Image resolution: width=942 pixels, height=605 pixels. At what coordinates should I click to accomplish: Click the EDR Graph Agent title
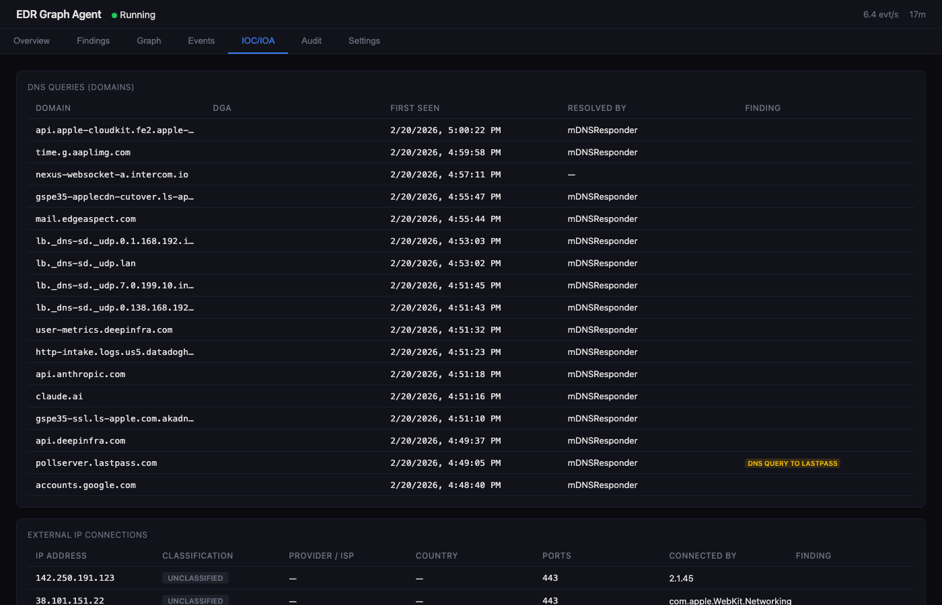pos(59,14)
